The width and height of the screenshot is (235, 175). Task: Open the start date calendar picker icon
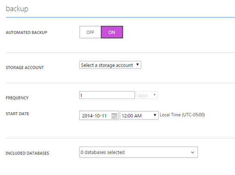114,116
